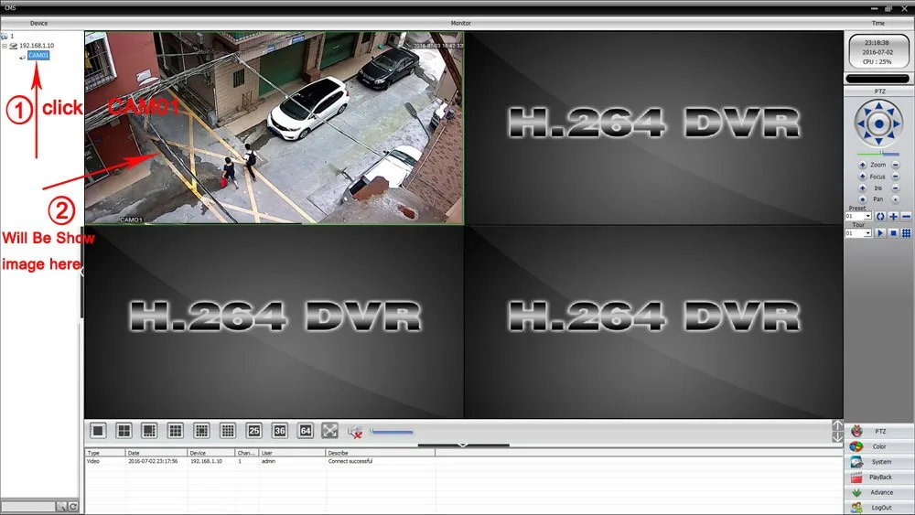Click the down arrow beside log panel
Image resolution: width=915 pixels, height=515 pixels.
[x=837, y=437]
